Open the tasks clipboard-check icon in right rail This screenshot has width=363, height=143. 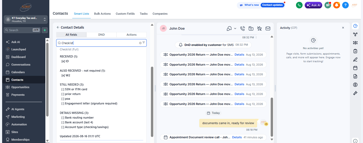click(355, 51)
